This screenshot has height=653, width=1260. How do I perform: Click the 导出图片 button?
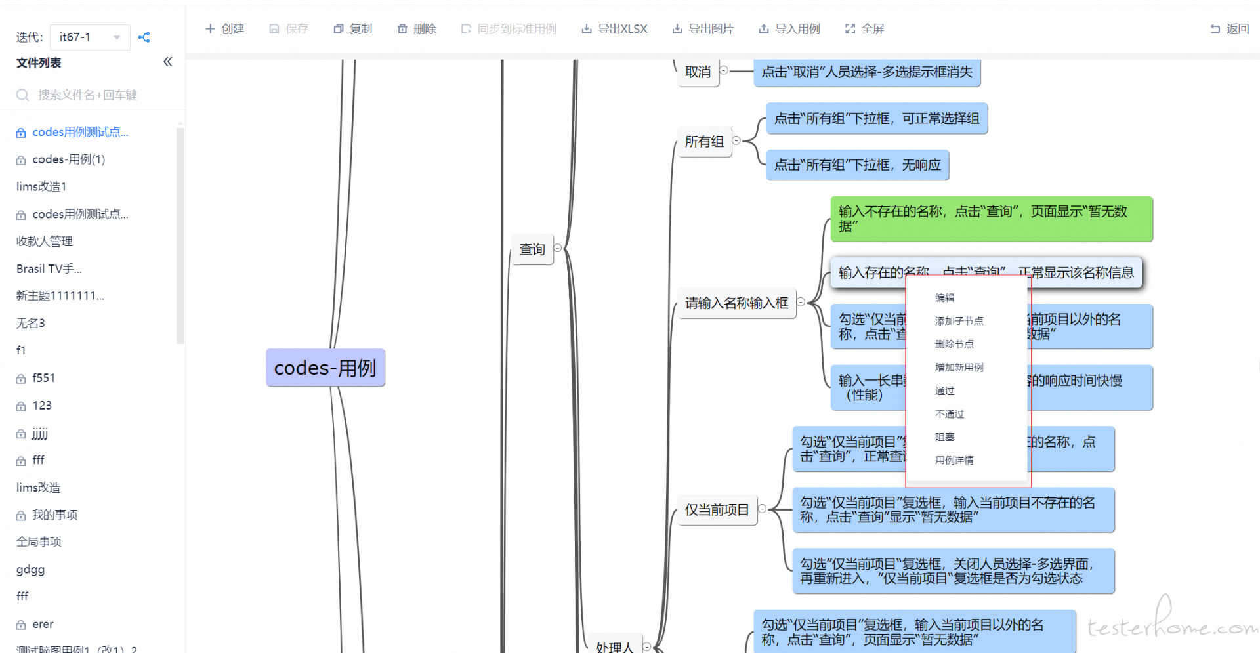click(x=703, y=29)
